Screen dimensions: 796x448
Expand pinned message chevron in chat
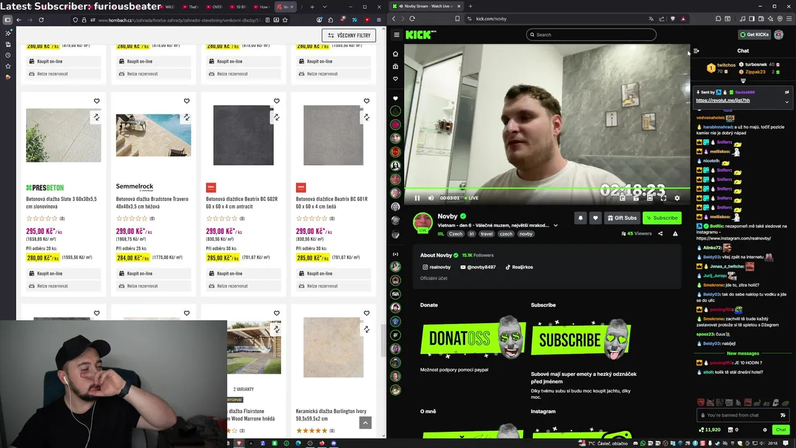(787, 101)
